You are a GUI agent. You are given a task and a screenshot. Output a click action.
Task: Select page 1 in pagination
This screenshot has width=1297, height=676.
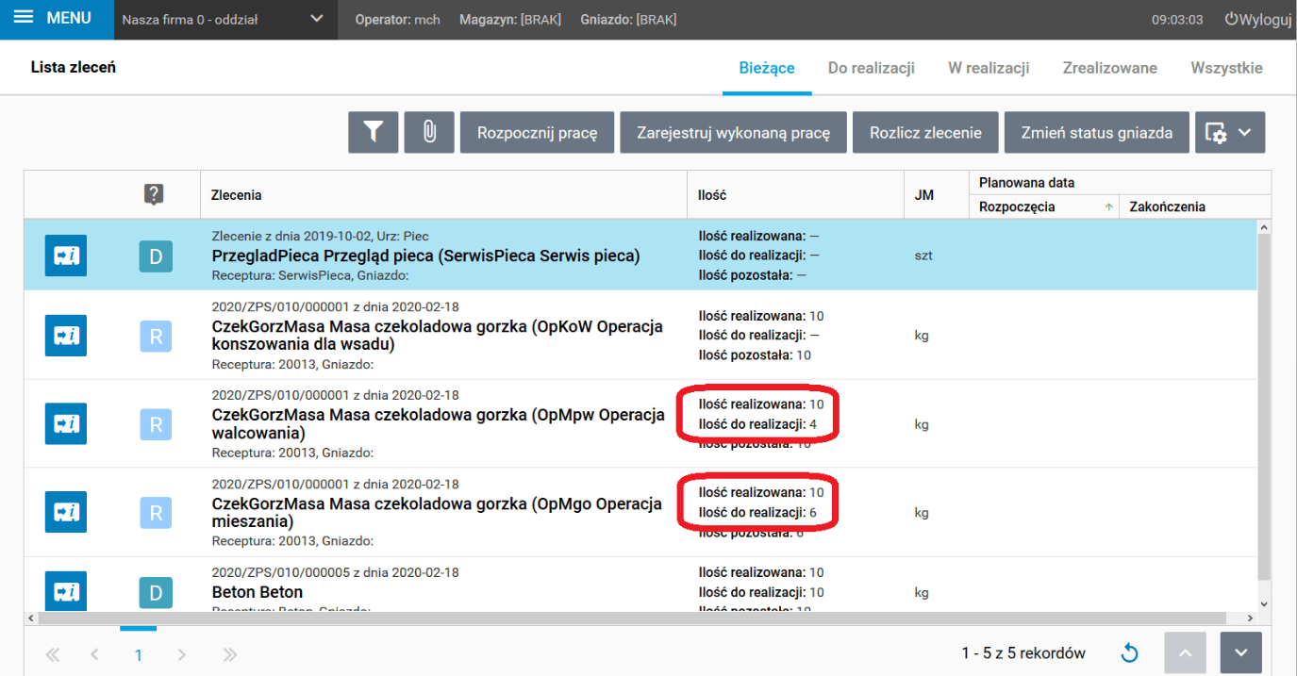click(x=138, y=654)
